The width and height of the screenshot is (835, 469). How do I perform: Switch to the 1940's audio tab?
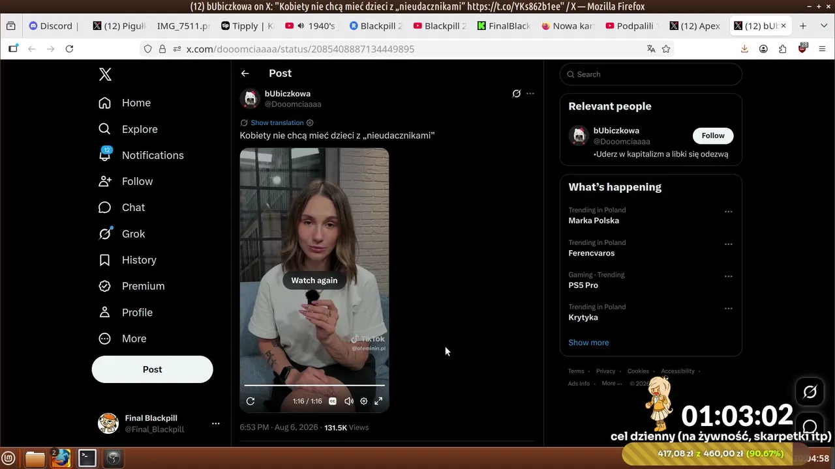312,26
